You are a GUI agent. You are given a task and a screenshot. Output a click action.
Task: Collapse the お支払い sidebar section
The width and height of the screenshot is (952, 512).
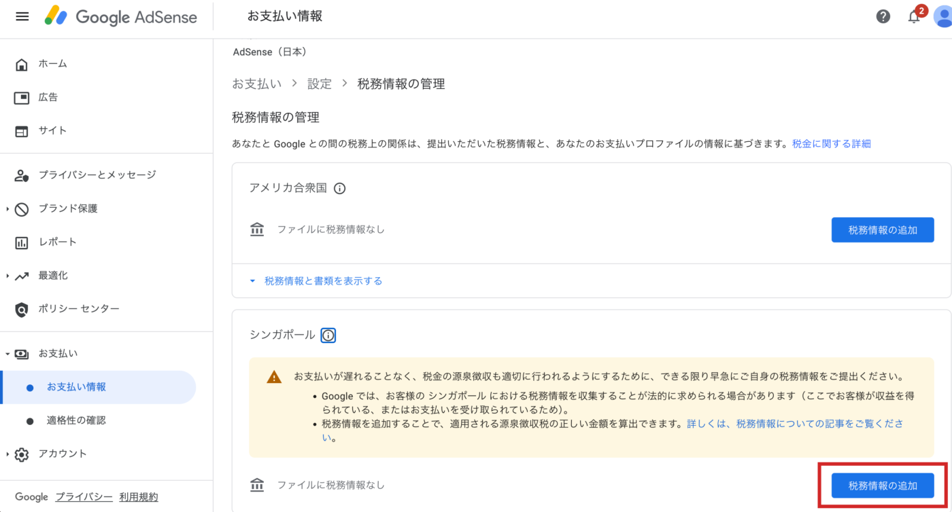(7, 354)
